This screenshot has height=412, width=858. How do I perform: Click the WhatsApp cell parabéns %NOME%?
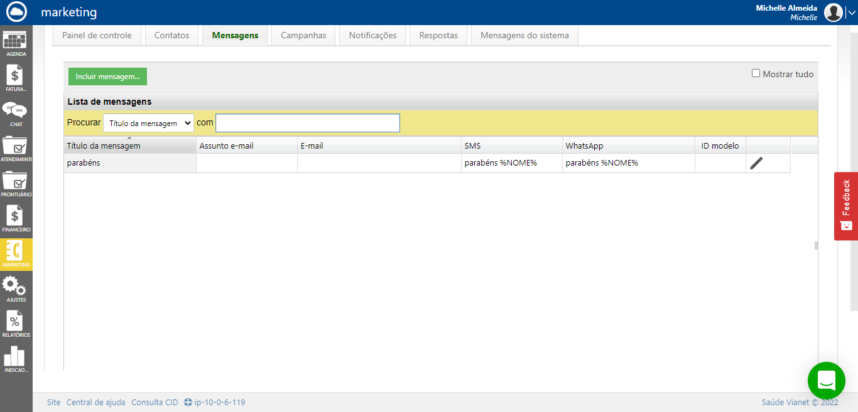click(x=629, y=163)
